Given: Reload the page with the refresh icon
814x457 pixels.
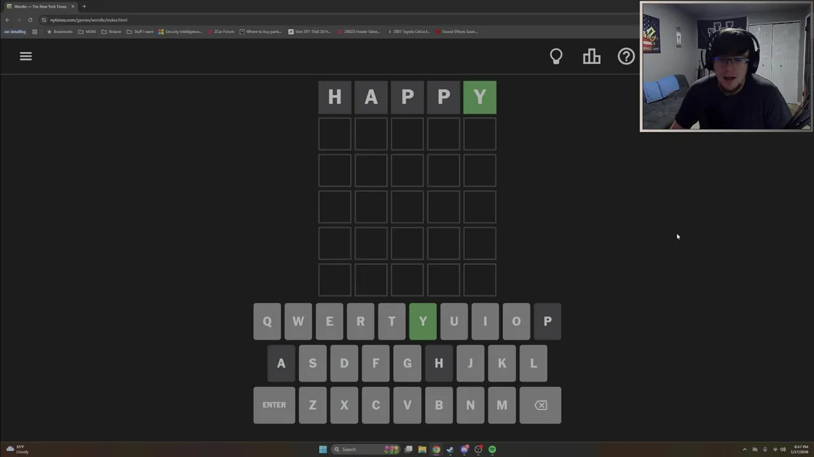Looking at the screenshot, I should point(30,20).
